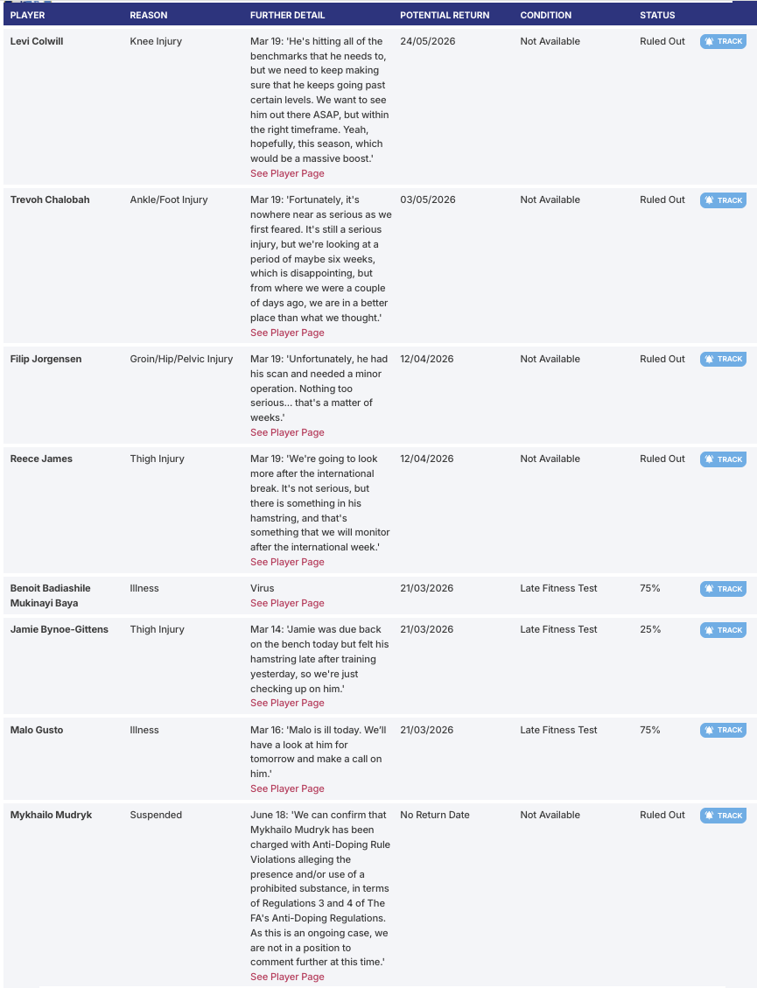Follow Filip Jorgensen's See Player Page link

[x=287, y=432]
